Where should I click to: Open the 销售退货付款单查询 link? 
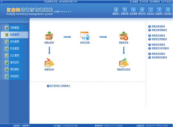pos(160,48)
